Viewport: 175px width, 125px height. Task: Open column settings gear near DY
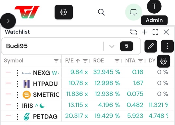coord(164,61)
